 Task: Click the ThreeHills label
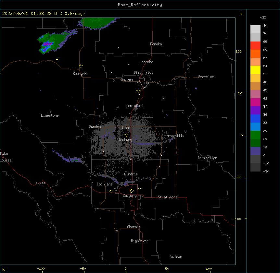pos(174,136)
